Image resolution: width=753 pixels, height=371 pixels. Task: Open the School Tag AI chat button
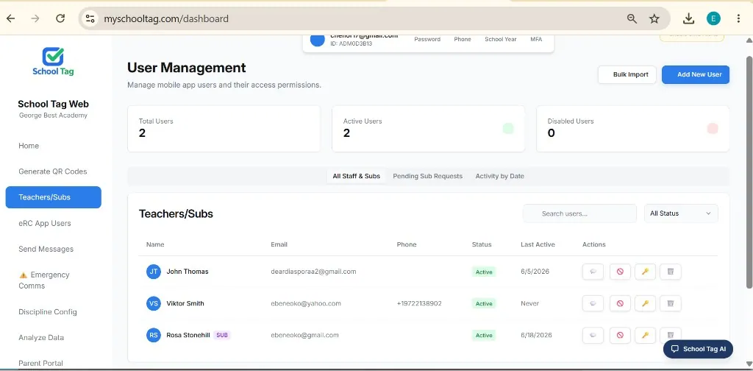pos(698,349)
